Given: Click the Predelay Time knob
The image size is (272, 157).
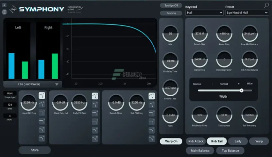Looking at the screenshot, I should coord(170,61).
